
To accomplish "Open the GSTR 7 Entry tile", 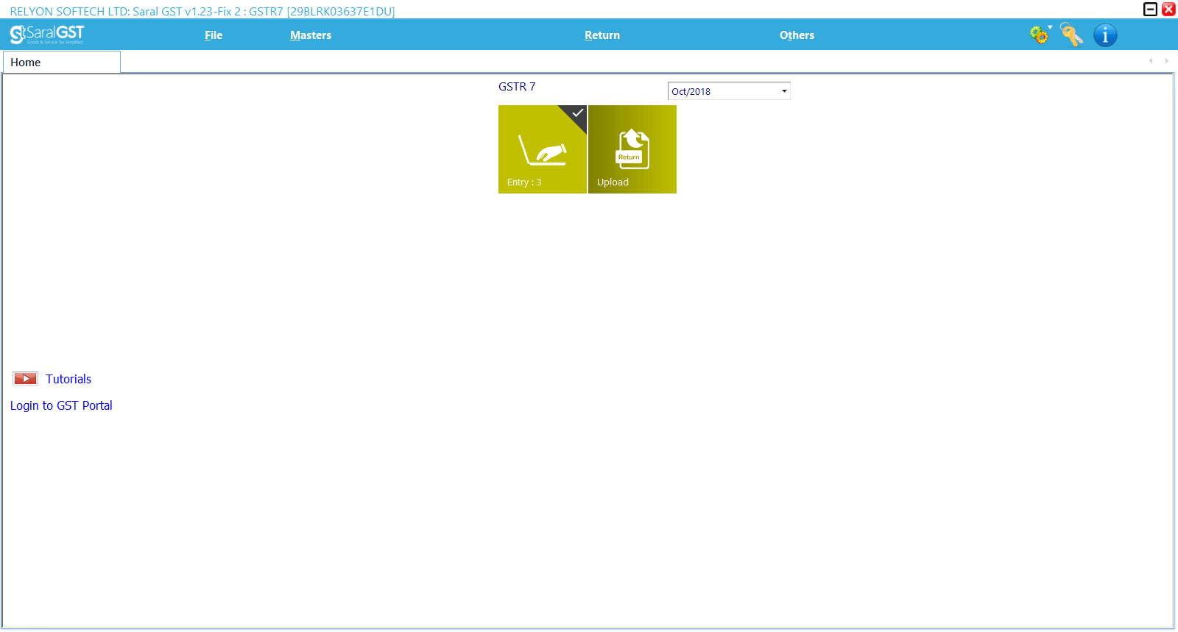I will click(543, 149).
